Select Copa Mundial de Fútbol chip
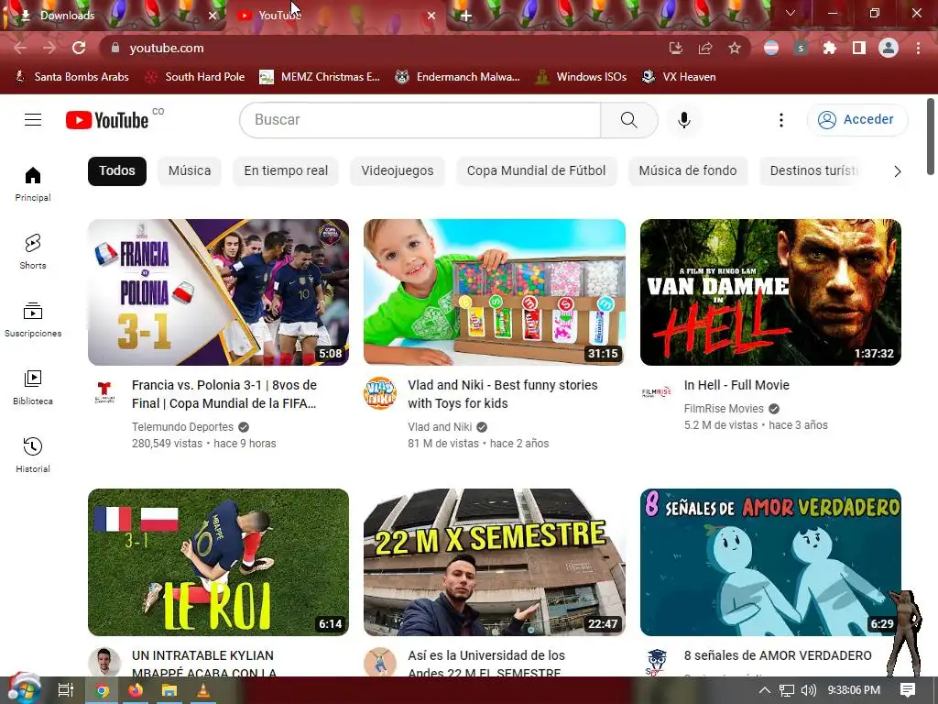This screenshot has width=938, height=704. pyautogui.click(x=537, y=171)
